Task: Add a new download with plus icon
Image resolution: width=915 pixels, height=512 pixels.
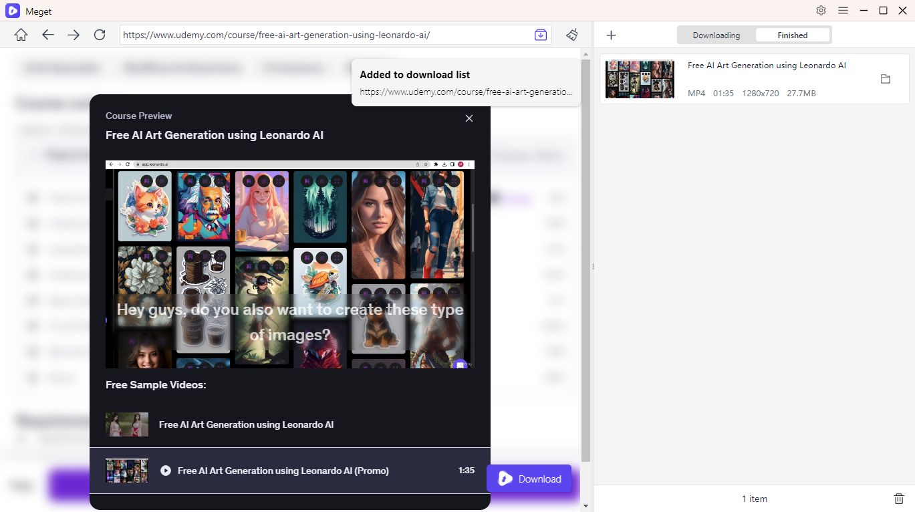Action: (611, 35)
